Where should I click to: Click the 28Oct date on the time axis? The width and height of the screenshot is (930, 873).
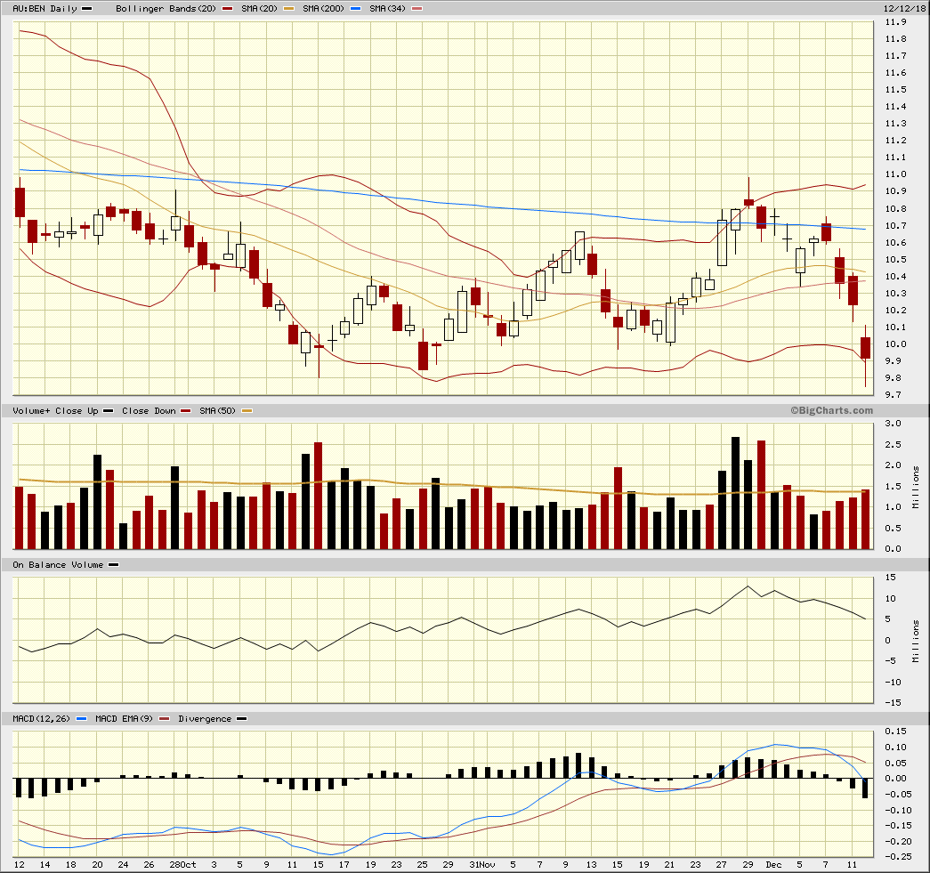click(182, 865)
